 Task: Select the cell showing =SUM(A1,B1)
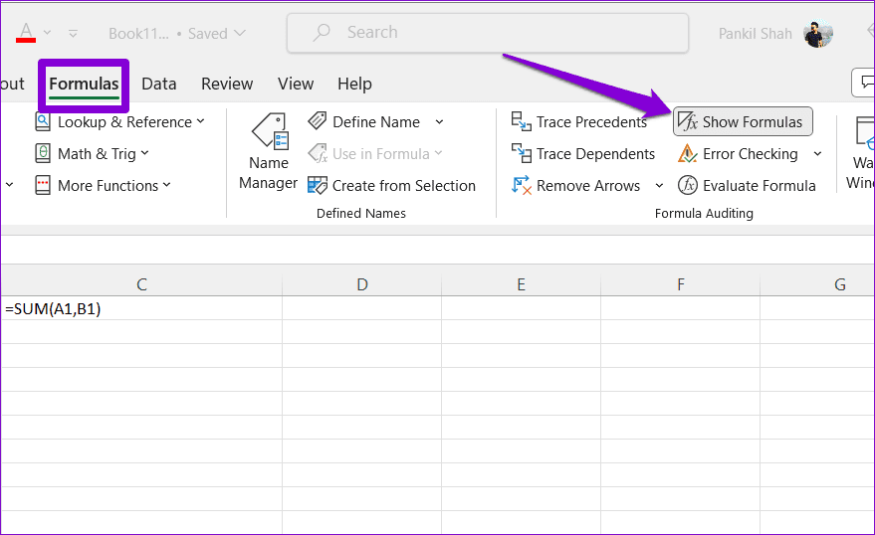click(x=141, y=308)
